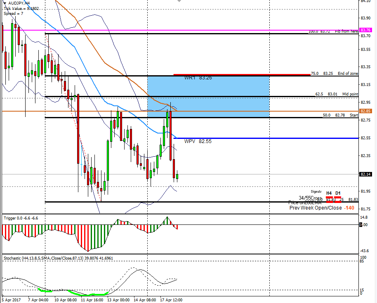Click the 34/55Cross signal label
The width and height of the screenshot is (377, 303).
(x=310, y=198)
